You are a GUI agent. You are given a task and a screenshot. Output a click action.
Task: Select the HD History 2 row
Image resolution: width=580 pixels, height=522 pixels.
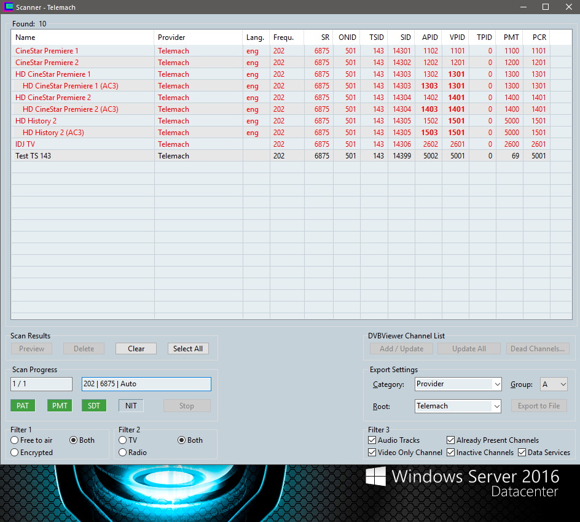291,121
